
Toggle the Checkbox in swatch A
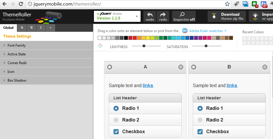145,131
